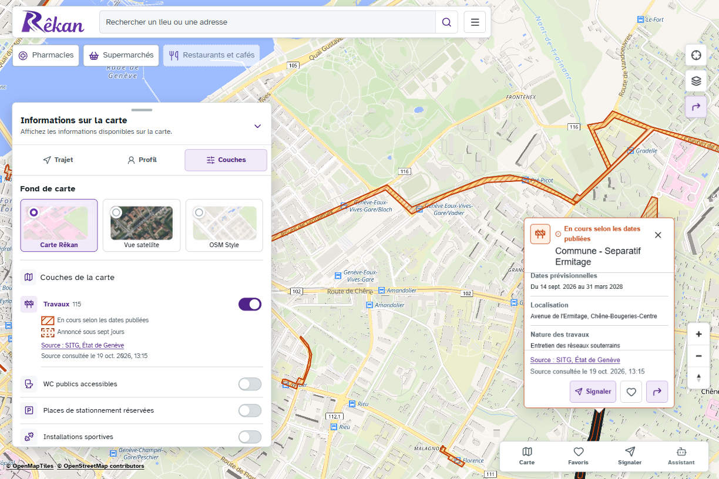Click 'Entretien des réseaux souterrains' text
Image resolution: width=719 pixels, height=479 pixels.
(575, 345)
